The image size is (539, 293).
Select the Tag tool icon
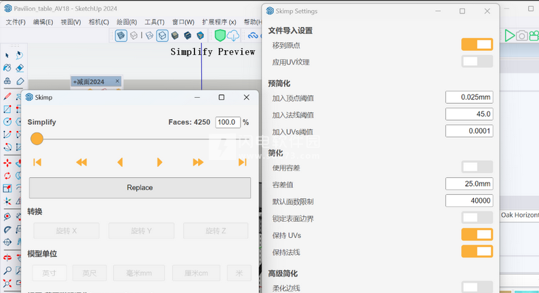(20, 81)
